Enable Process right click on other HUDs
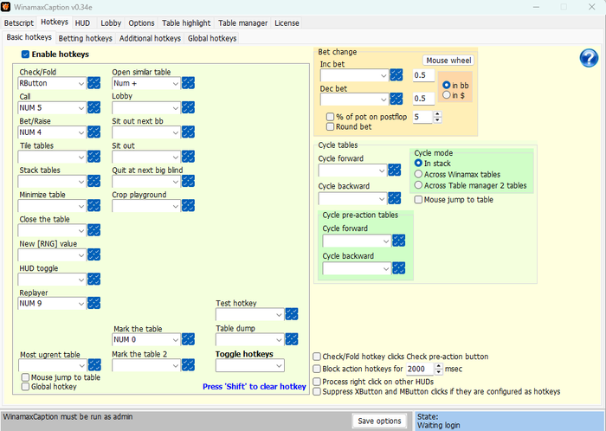 click(x=317, y=382)
